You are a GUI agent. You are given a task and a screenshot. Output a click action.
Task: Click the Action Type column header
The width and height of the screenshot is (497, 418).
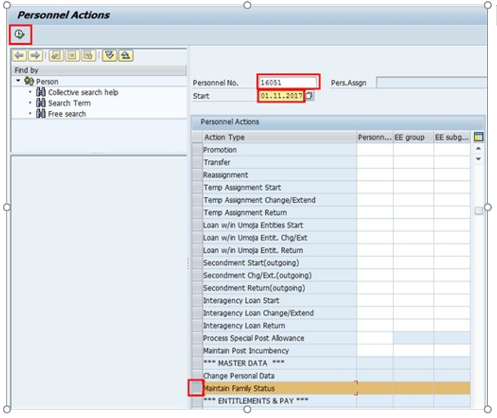coord(279,138)
